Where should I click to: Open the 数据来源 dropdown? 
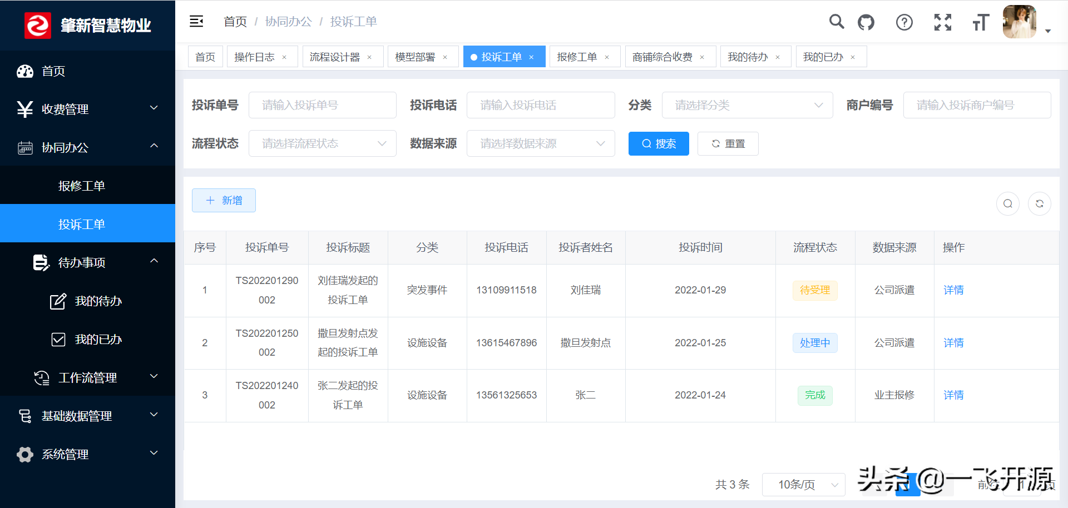tap(541, 143)
